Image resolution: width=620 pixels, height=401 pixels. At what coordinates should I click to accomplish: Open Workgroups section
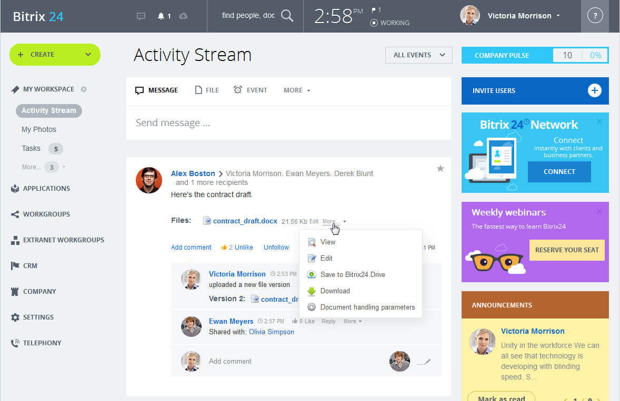coord(46,214)
